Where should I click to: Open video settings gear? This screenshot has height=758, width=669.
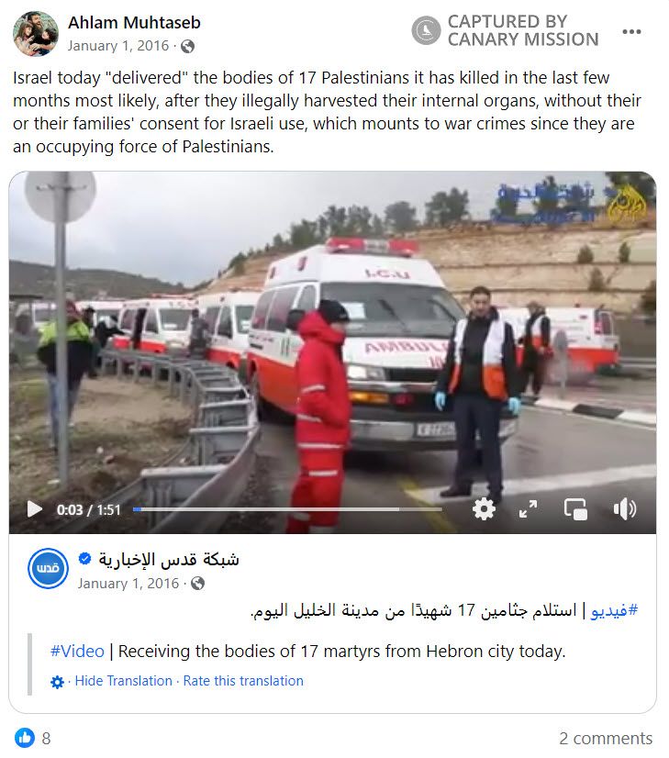pyautogui.click(x=484, y=509)
